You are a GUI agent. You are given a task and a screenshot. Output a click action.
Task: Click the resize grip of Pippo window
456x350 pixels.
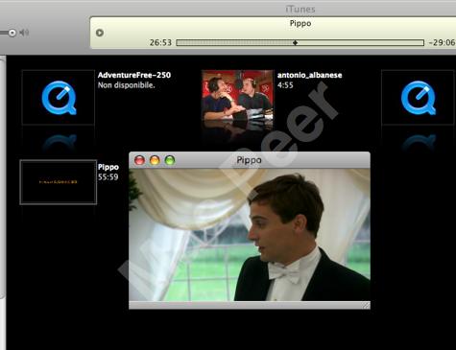point(366,305)
